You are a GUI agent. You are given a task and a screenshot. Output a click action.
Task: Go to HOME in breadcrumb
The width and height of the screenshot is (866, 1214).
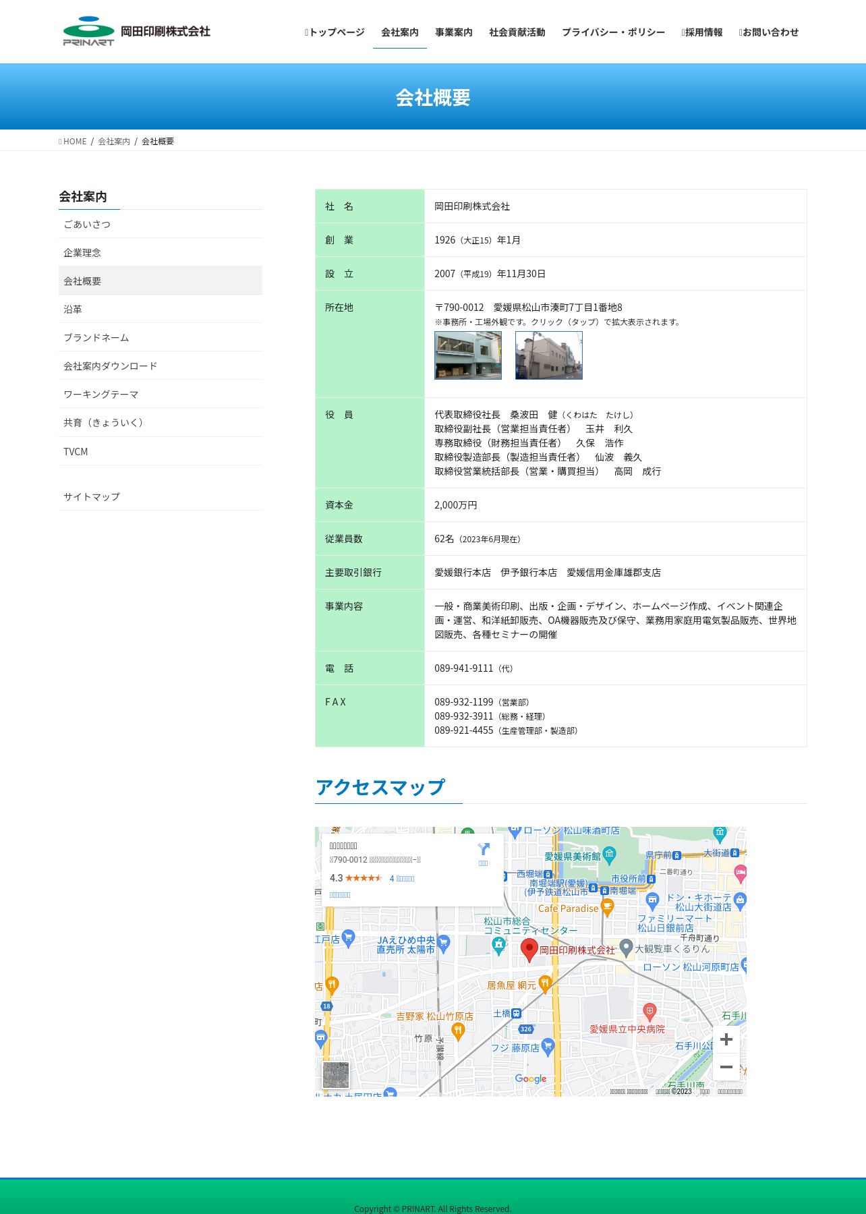coord(73,141)
